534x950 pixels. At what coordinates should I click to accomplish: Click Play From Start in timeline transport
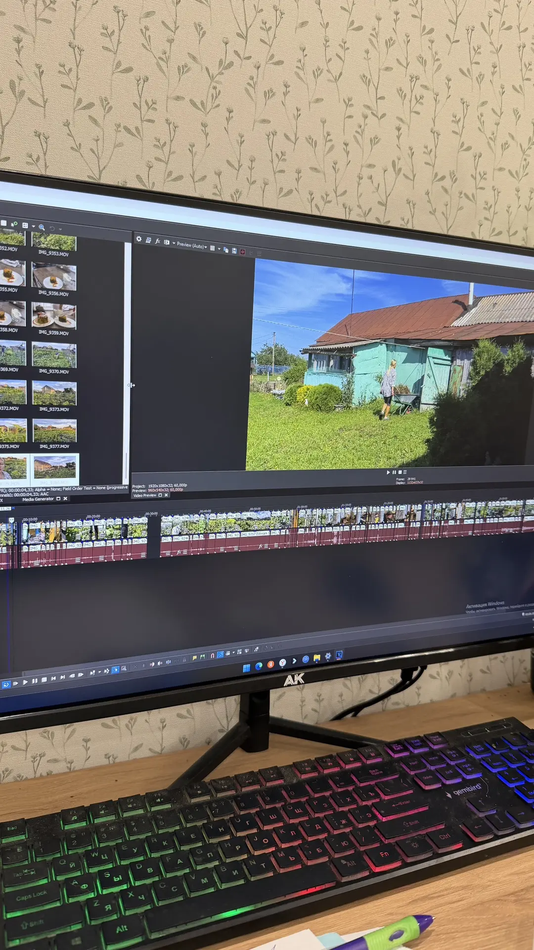pos(16,683)
